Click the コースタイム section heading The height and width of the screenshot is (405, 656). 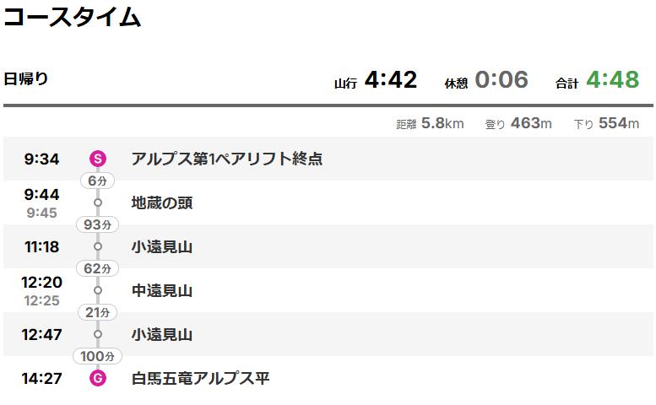[x=72, y=17]
